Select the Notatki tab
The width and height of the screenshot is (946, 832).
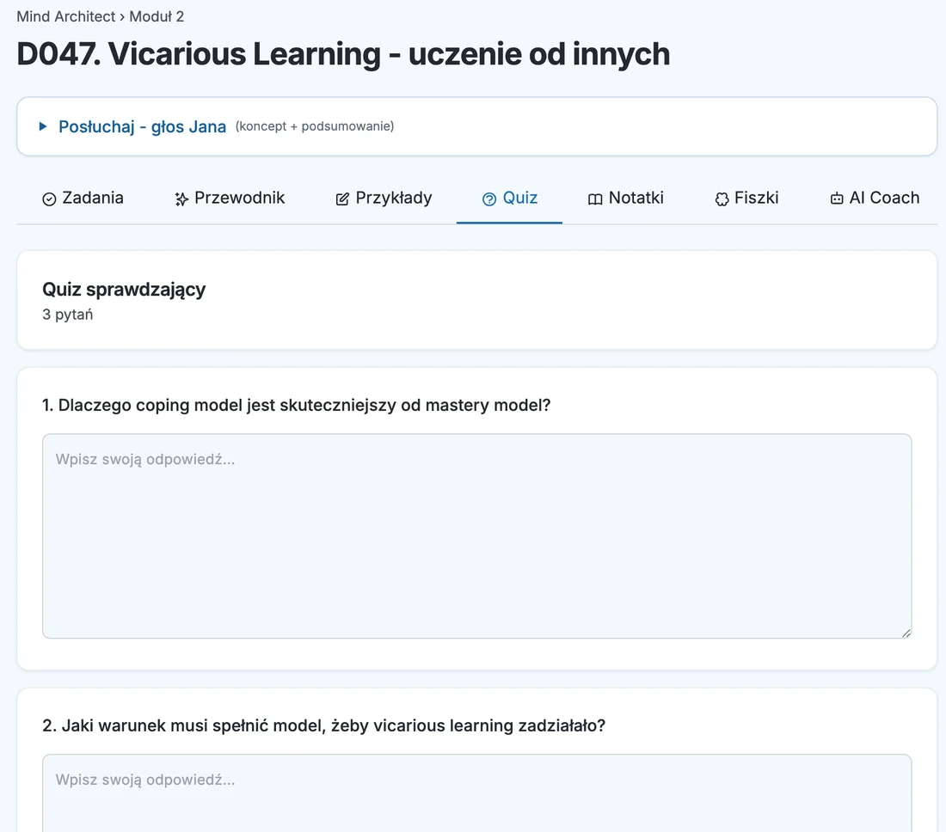625,198
